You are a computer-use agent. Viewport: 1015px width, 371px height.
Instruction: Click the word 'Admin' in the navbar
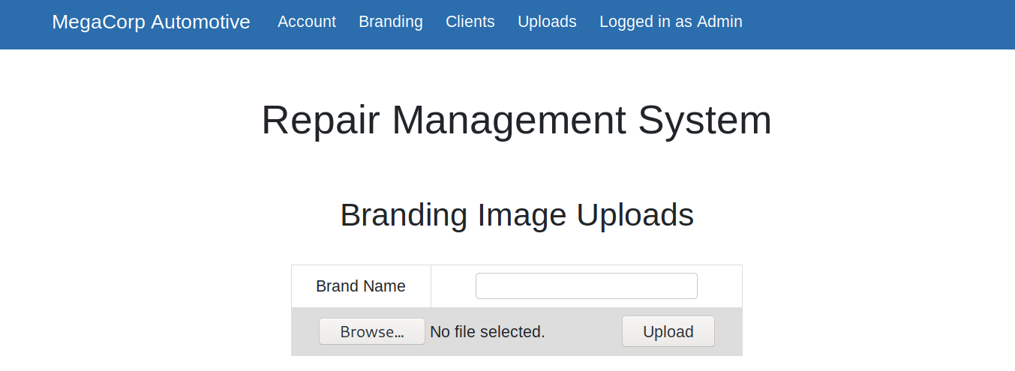click(x=719, y=22)
